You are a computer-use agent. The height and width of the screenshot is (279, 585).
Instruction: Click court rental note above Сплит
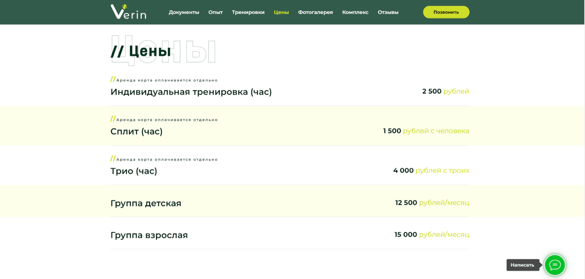[164, 120]
